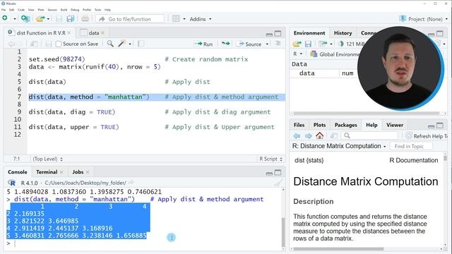Open the Addins dropdown
Screen dimensions: 452x254
pos(201,19)
